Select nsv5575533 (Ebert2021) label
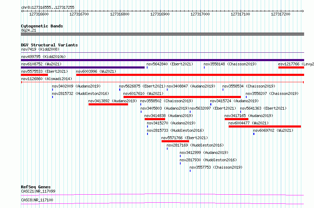The width and height of the screenshot is (314, 208). 44,71
